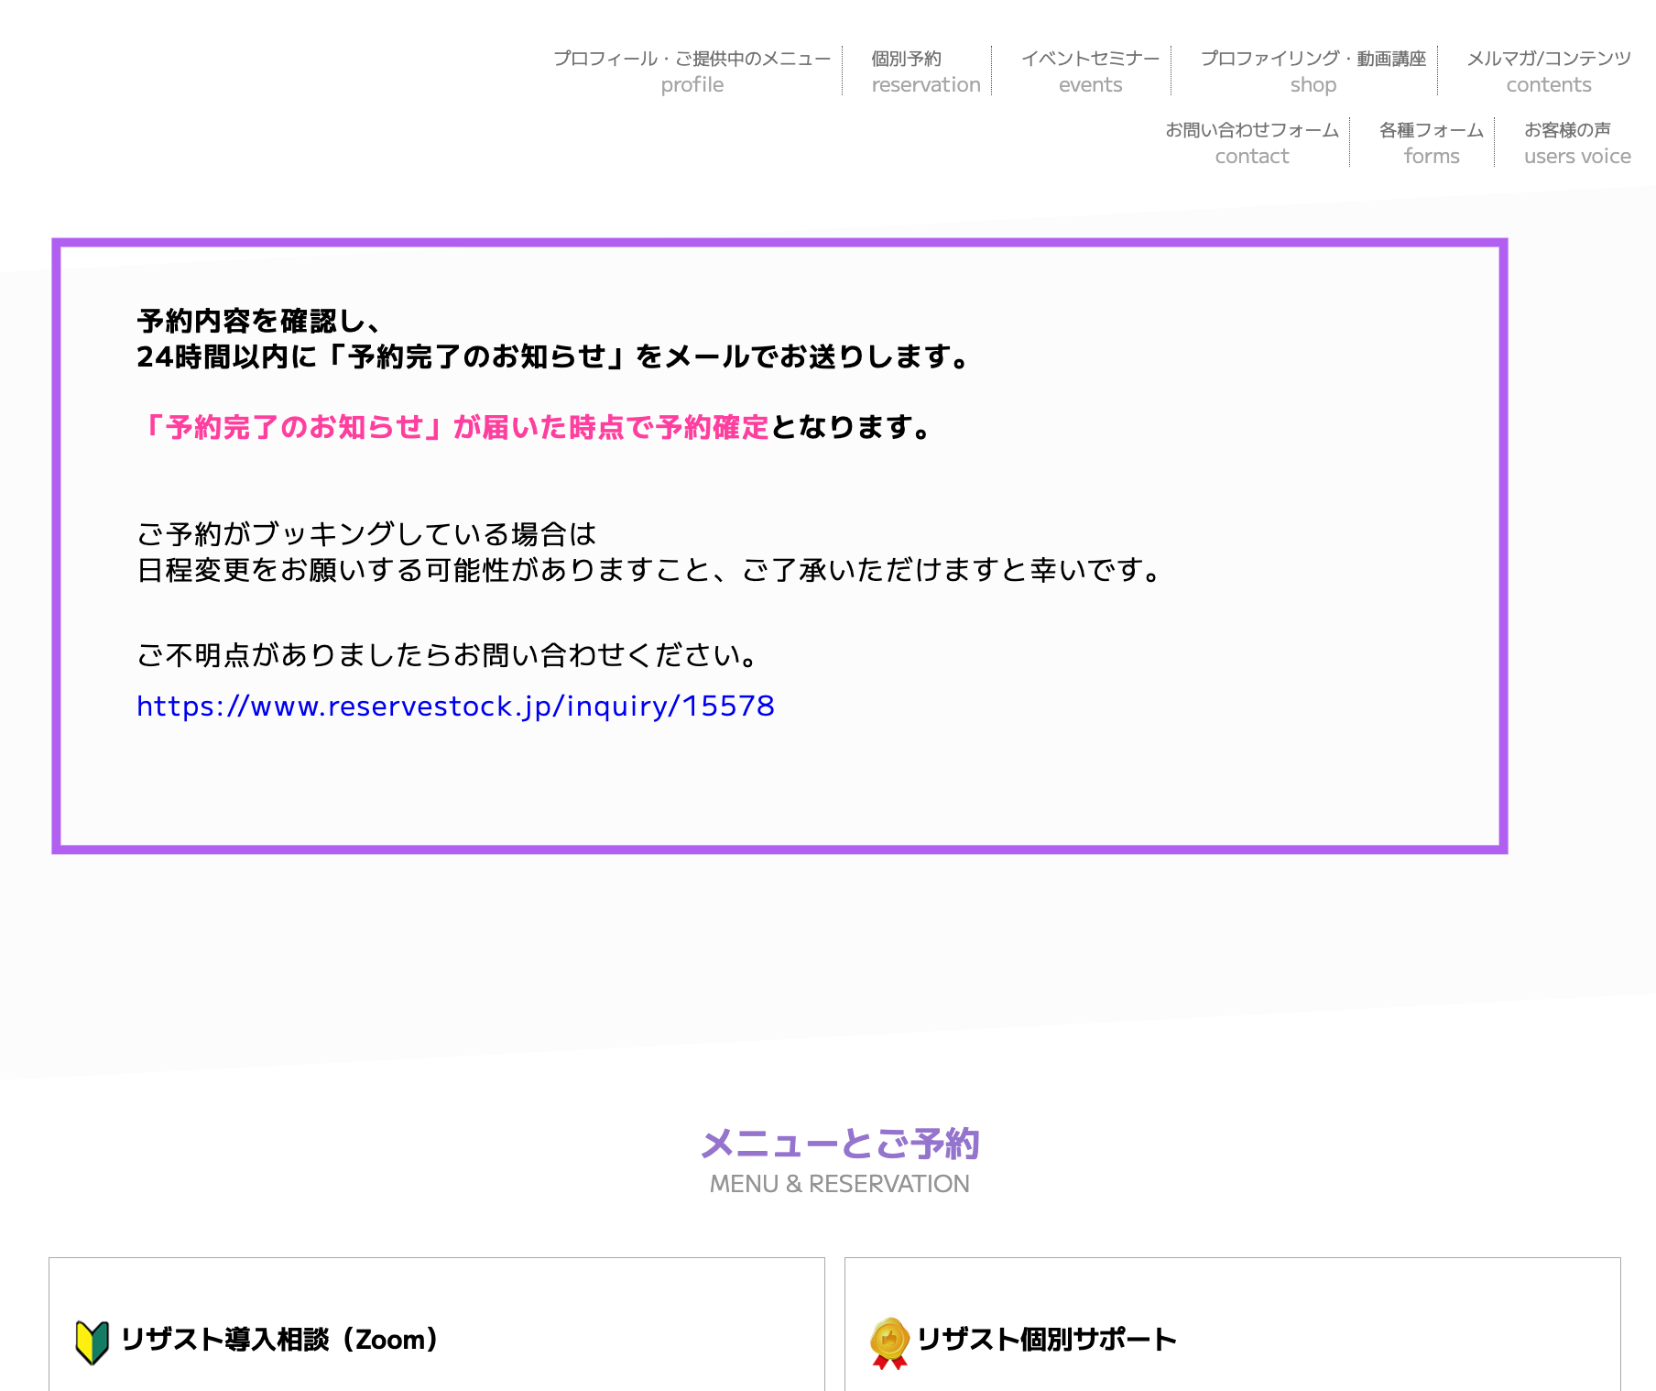The image size is (1656, 1391).
Task: Click the ご予約がブッキングしている場合は line
Action: tap(366, 534)
